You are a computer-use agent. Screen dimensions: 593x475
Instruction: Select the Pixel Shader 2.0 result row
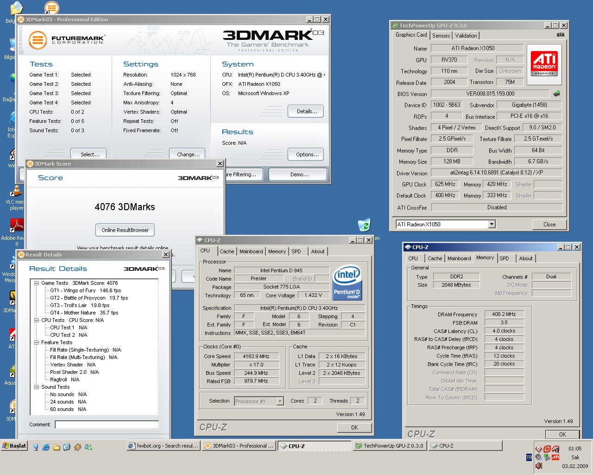click(x=74, y=372)
